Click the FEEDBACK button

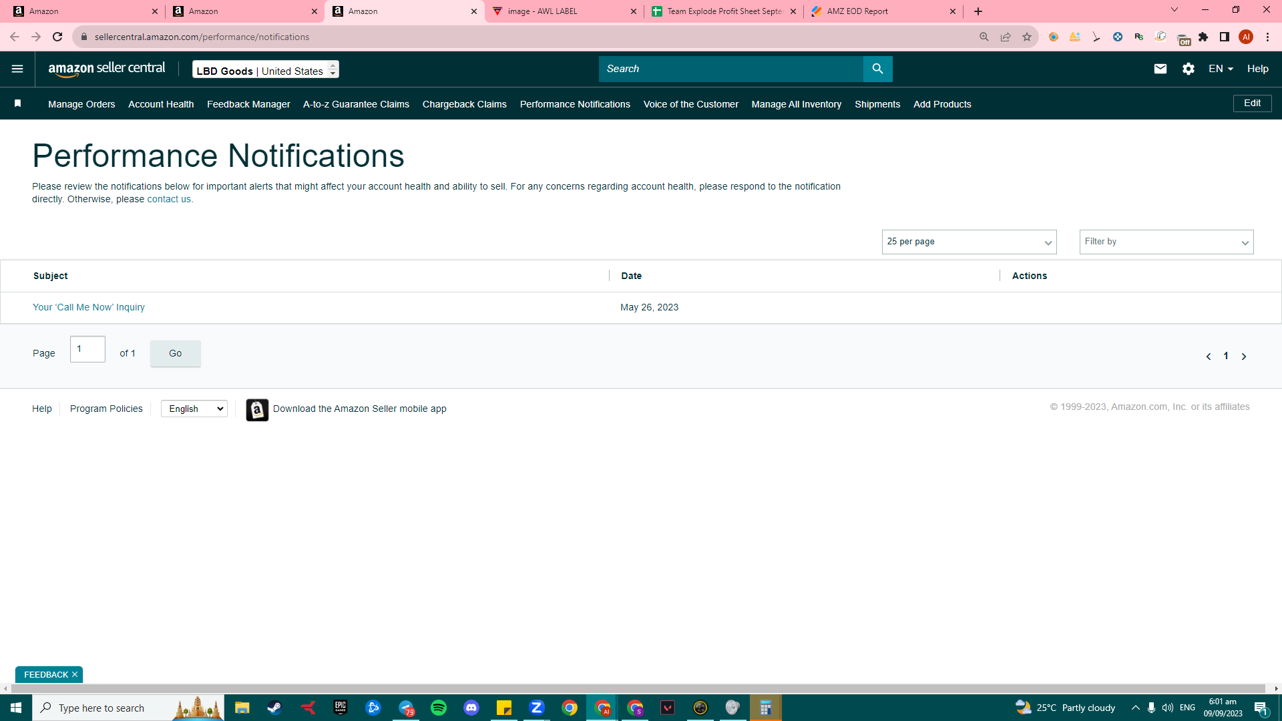(46, 674)
